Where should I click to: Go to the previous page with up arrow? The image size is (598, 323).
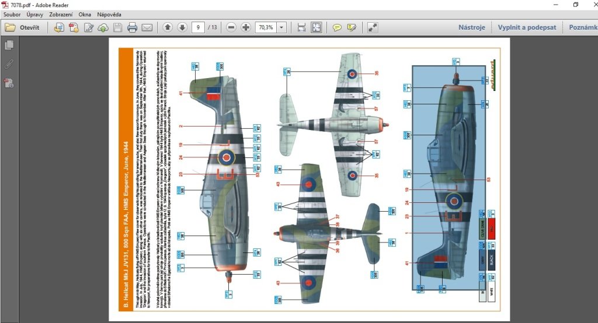tap(167, 27)
